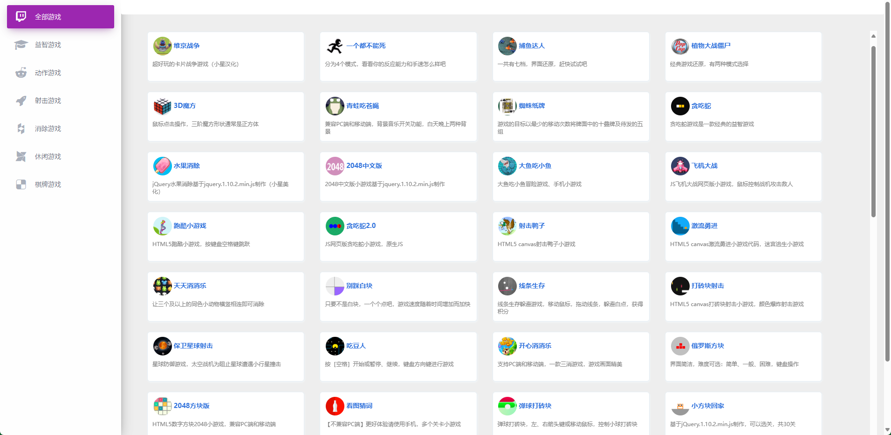
Task: Open the 维京战争 game link
Action: [x=186, y=46]
